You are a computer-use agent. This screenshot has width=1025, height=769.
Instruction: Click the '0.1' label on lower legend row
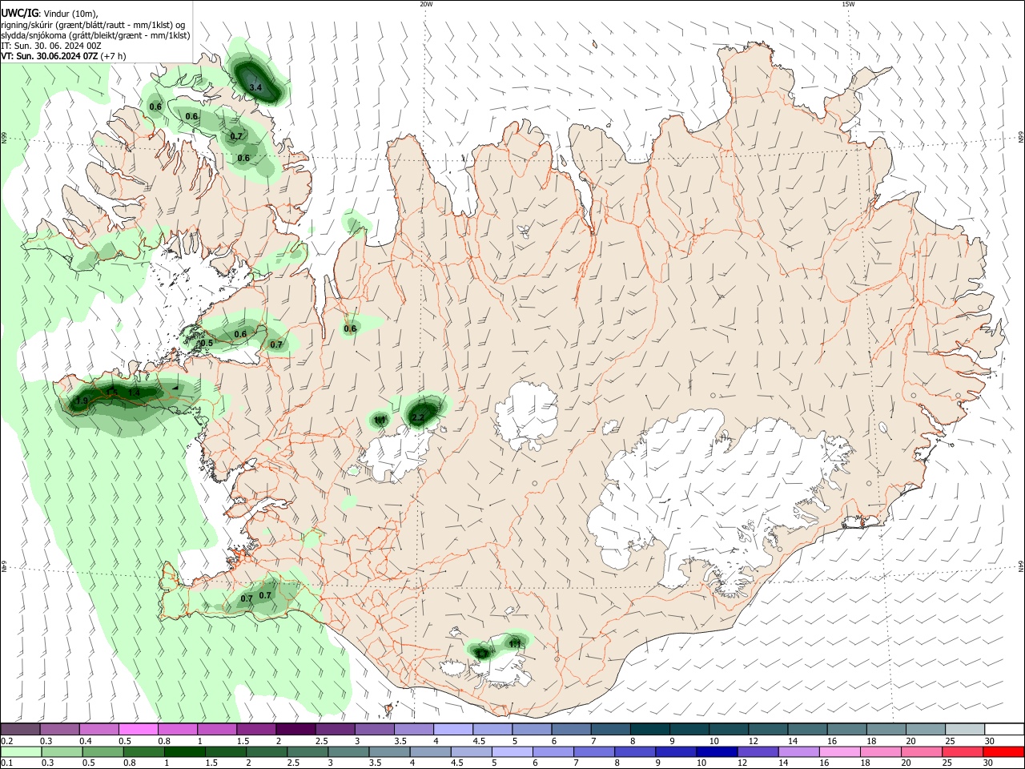(7, 763)
